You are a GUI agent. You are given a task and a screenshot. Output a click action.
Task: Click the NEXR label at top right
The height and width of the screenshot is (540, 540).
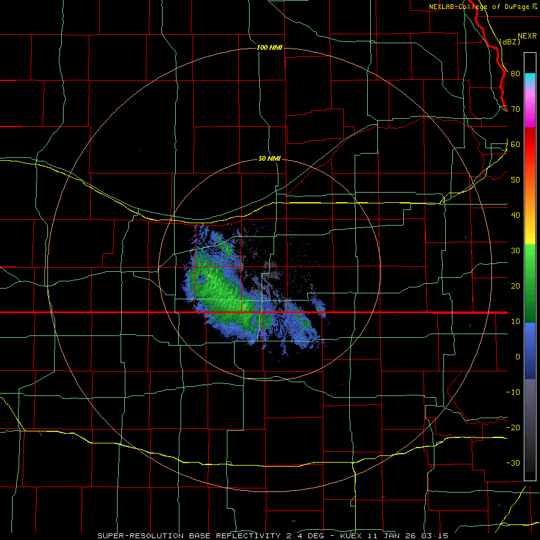pyautogui.click(x=527, y=36)
